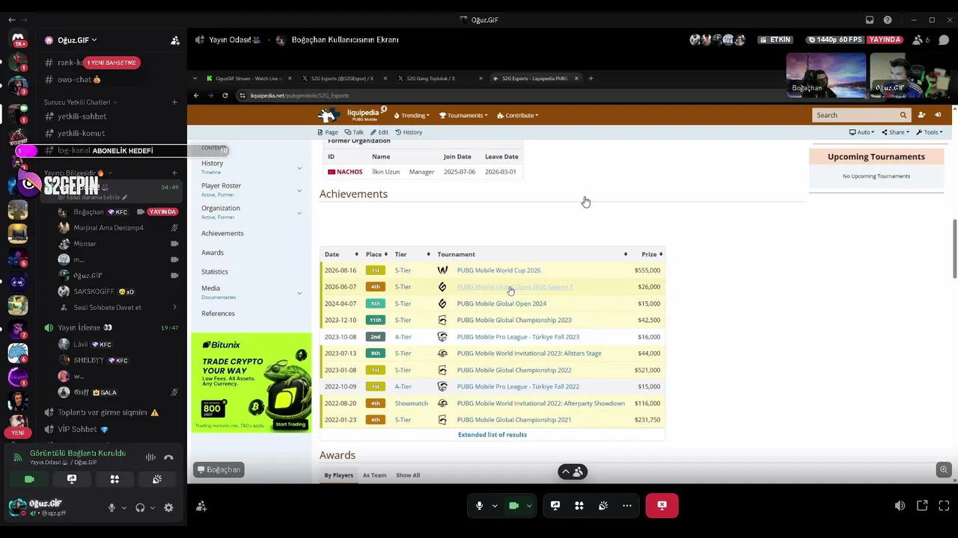958x538 pixels.
Task: Create channel in Sunucu Yetkili Chatleri
Action: click(174, 102)
